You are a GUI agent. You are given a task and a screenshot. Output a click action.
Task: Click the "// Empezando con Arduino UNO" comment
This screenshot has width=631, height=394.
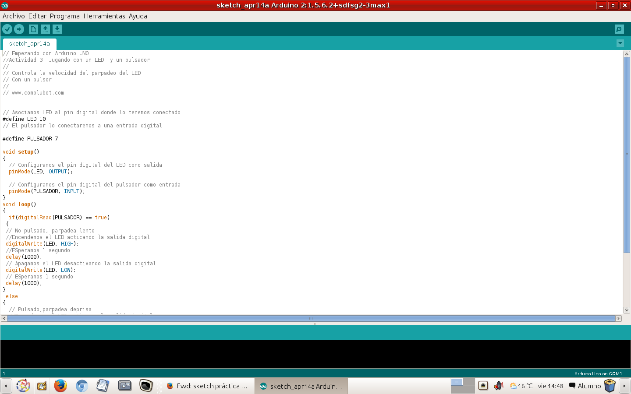click(x=46, y=53)
